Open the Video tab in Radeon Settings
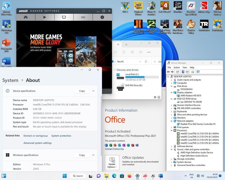 (x=45, y=17)
